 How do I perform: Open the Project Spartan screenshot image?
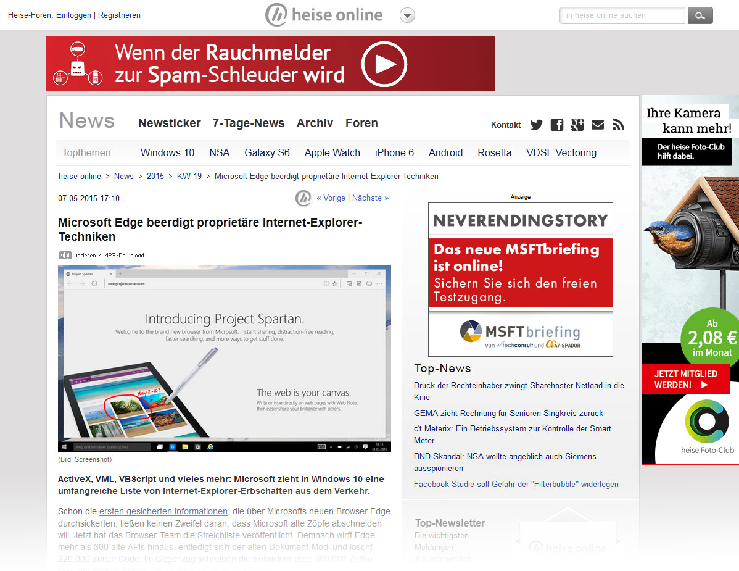coord(225,359)
